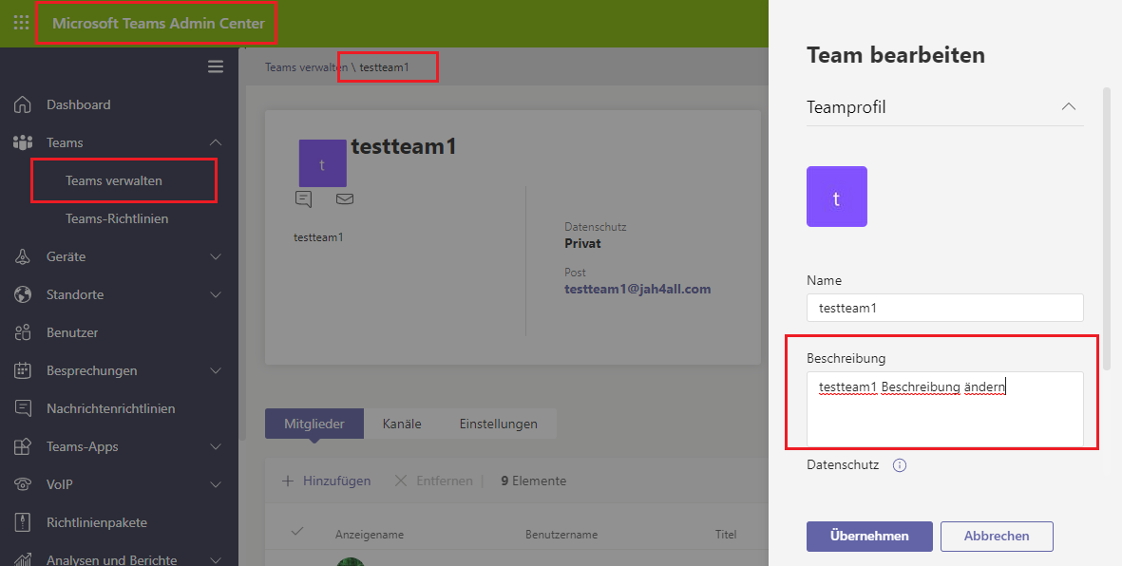Collapse the sidebar with hamburger icon
The image size is (1122, 566).
[x=216, y=66]
